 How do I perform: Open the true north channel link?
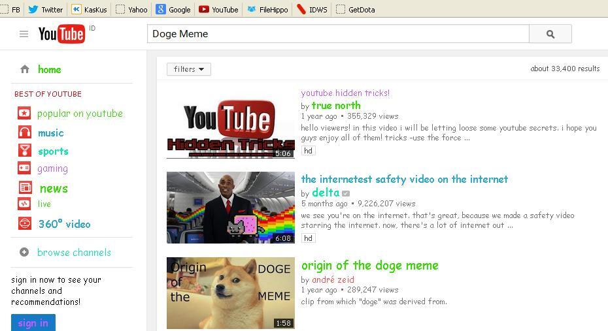[x=336, y=105]
